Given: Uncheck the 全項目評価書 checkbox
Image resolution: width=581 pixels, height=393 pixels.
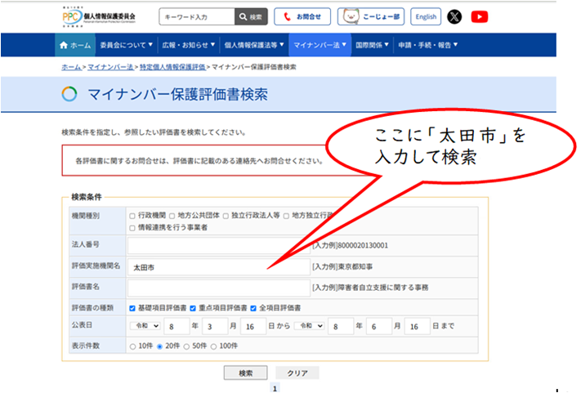Looking at the screenshot, I should pyautogui.click(x=253, y=308).
